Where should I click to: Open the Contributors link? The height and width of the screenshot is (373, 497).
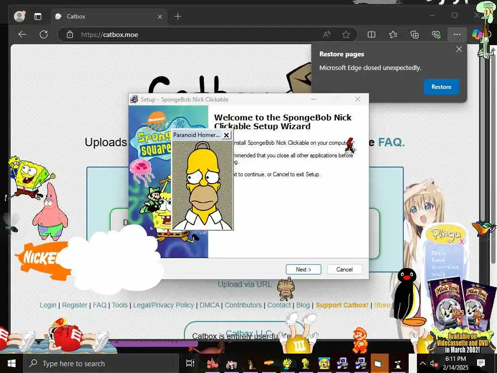[243, 305]
